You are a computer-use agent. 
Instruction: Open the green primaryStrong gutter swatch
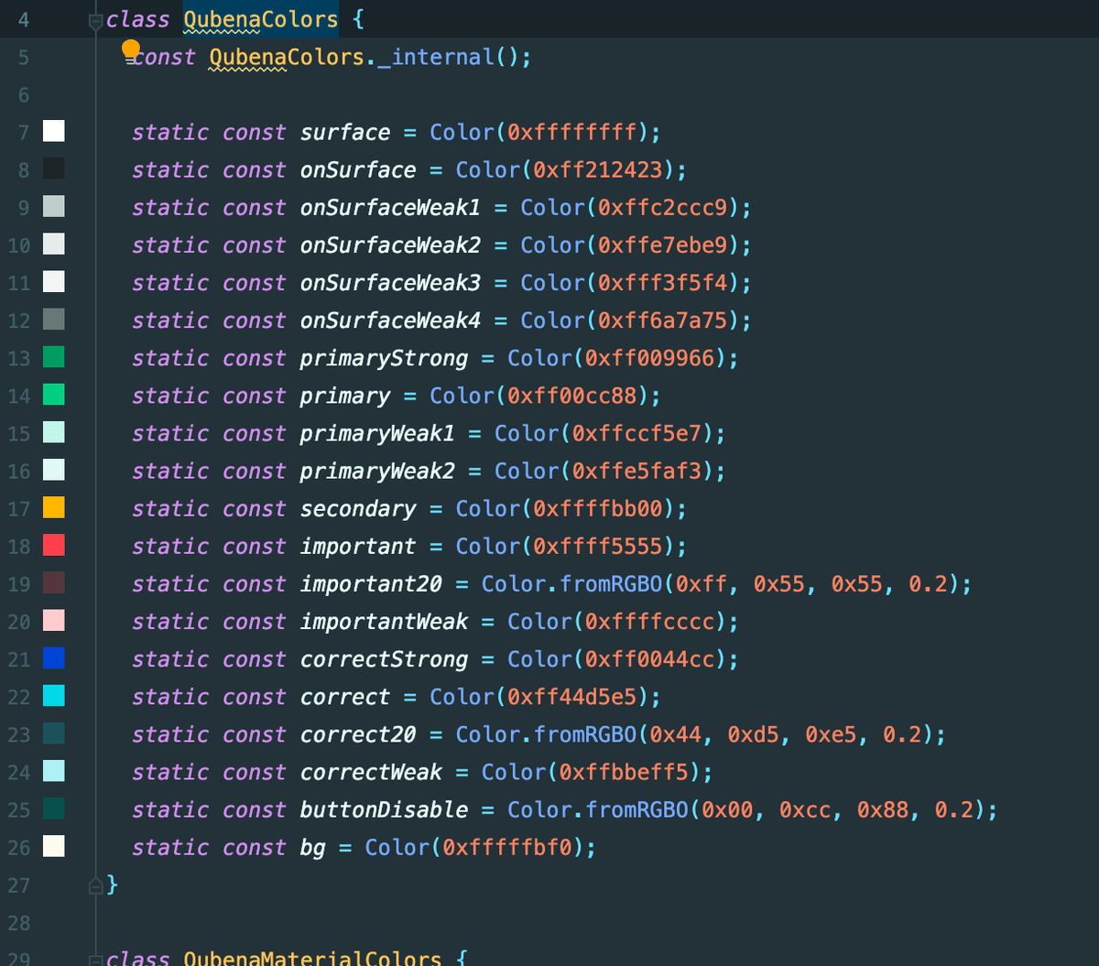tap(53, 357)
